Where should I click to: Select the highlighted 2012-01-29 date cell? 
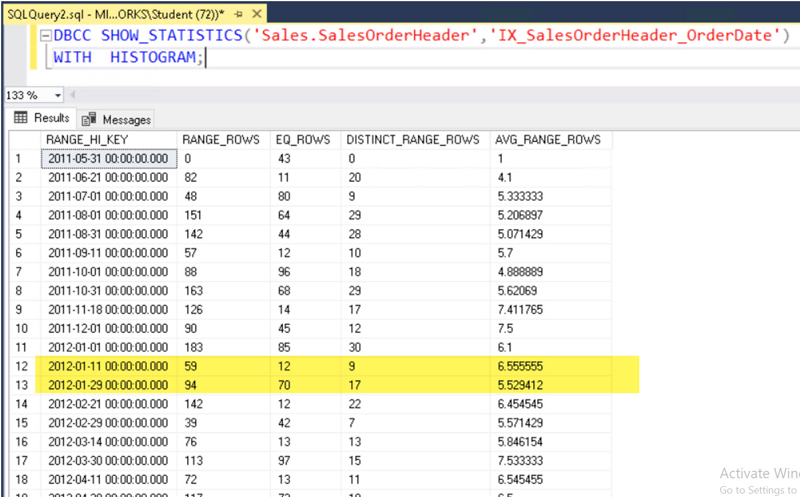pos(108,385)
